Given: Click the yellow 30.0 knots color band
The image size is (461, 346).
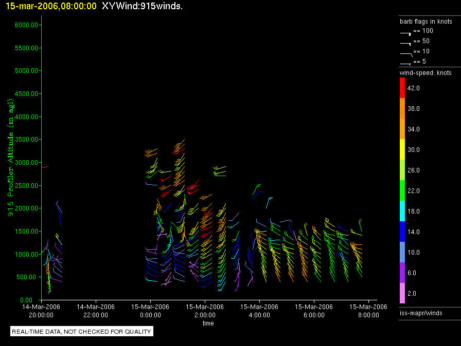Looking at the screenshot, I should click(x=402, y=149).
